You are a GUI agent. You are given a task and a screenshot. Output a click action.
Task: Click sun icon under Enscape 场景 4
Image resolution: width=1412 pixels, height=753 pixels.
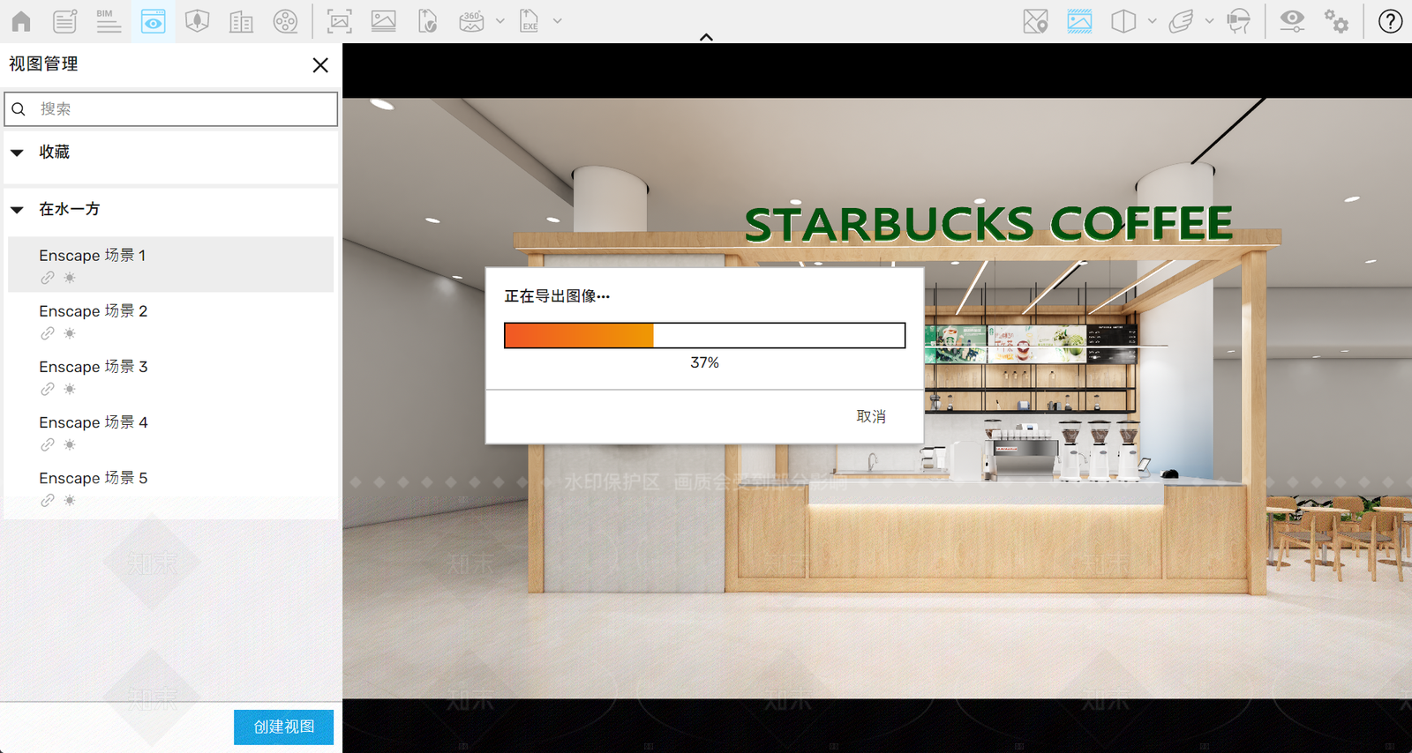70,444
